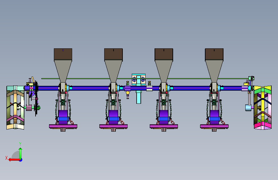Select the magenta base plate under rightmost unit
This screenshot has width=278, height=180.
click(214, 126)
